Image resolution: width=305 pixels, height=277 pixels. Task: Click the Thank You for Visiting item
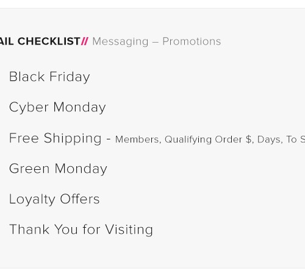[x=81, y=230]
